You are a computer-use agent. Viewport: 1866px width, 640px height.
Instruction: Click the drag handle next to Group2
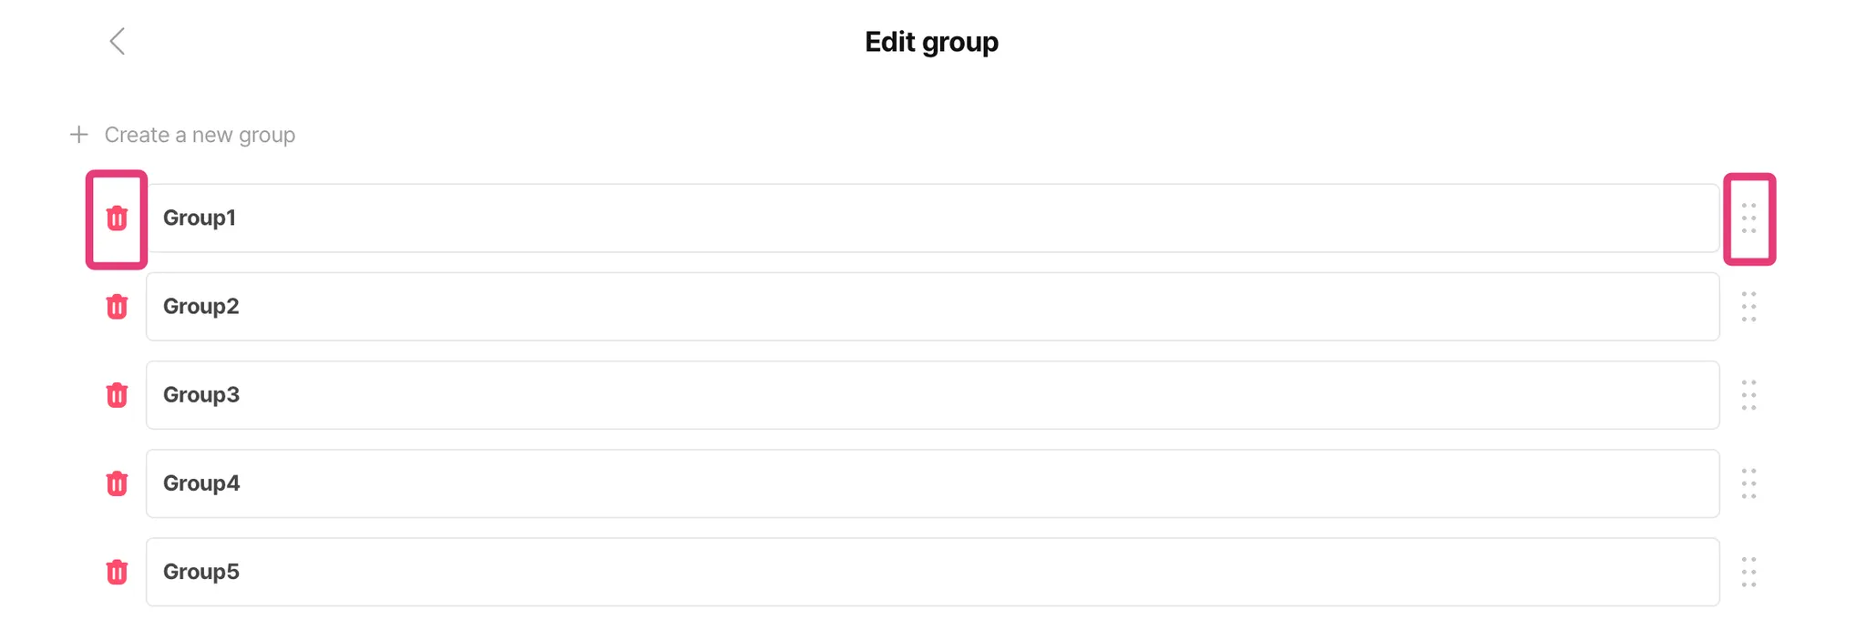pos(1748,307)
